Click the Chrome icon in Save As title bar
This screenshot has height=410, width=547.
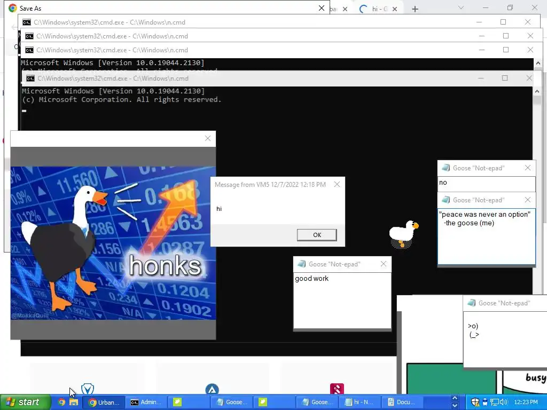click(x=13, y=8)
